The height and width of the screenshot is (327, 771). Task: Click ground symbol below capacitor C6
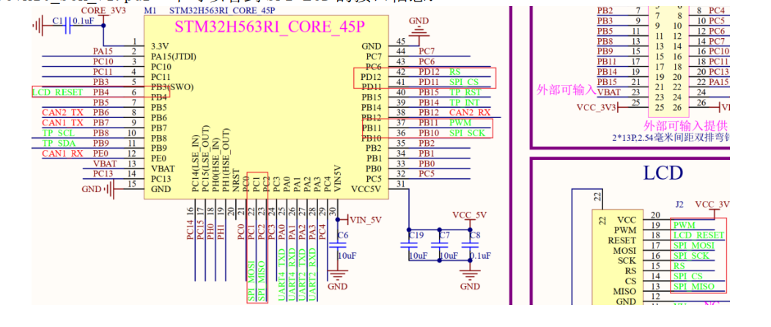pyautogui.click(x=337, y=276)
